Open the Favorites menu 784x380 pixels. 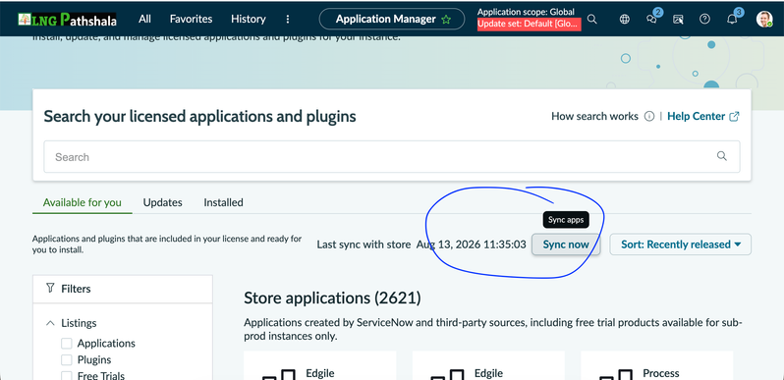tap(191, 19)
